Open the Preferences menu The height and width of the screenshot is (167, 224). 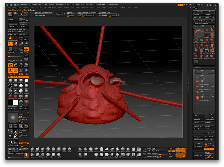click(84, 8)
